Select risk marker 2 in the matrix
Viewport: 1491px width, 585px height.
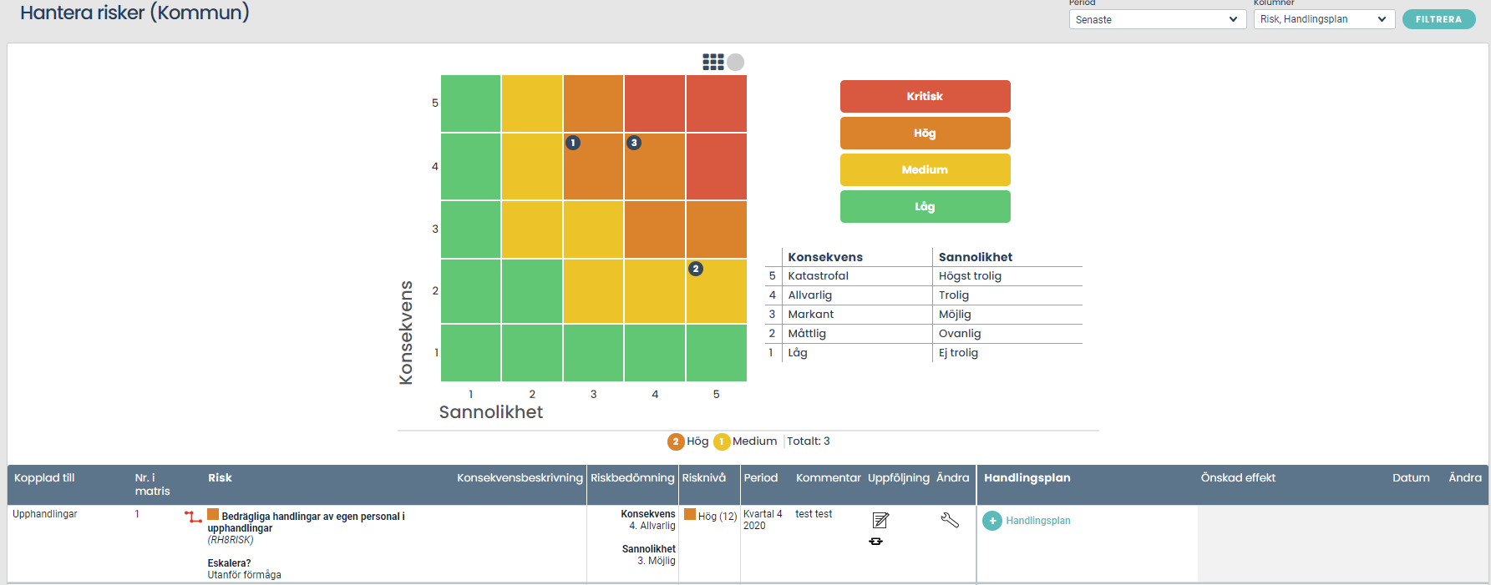click(x=695, y=269)
